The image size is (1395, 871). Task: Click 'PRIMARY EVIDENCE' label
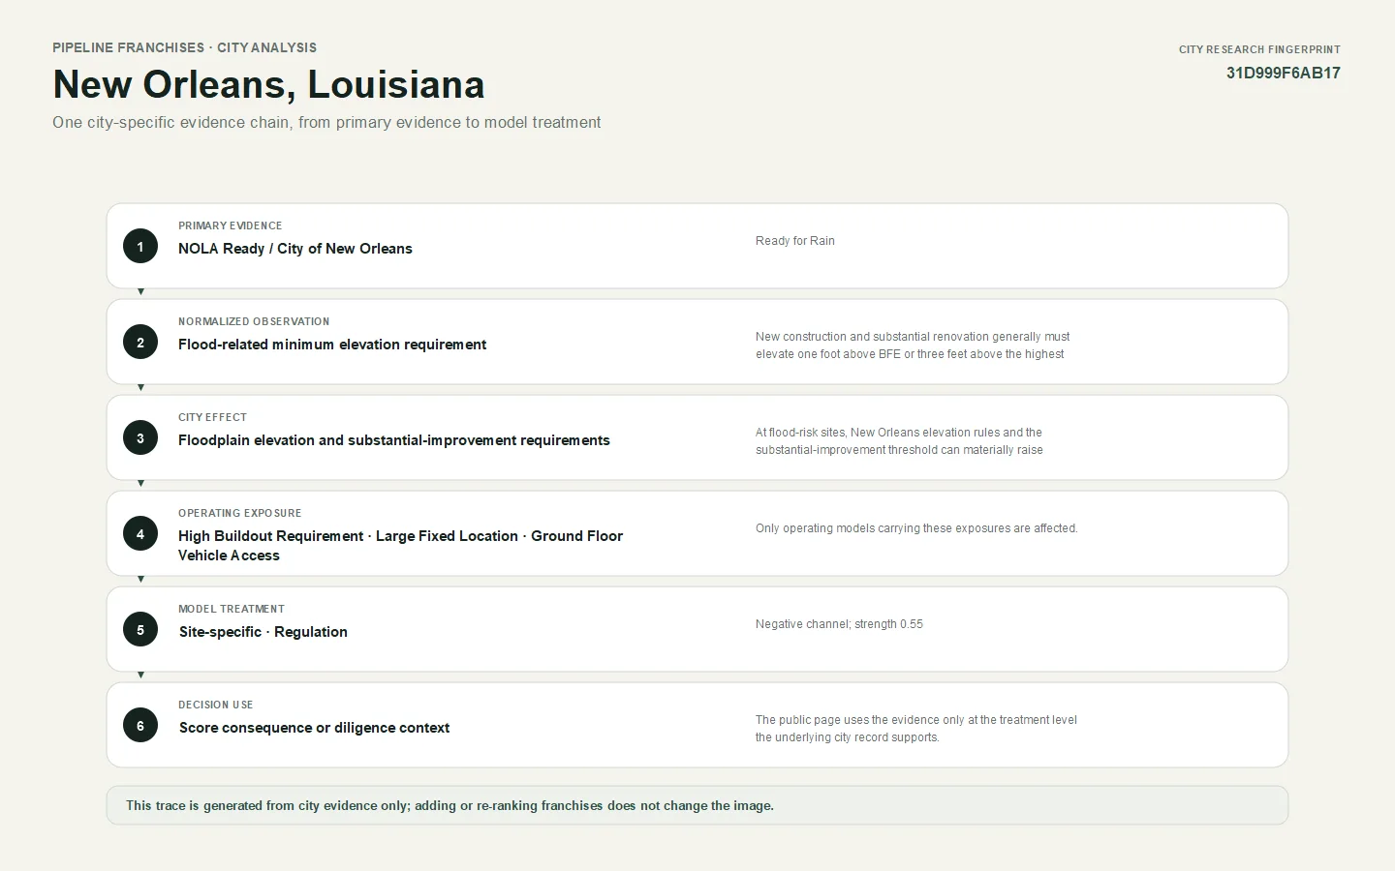tap(231, 225)
